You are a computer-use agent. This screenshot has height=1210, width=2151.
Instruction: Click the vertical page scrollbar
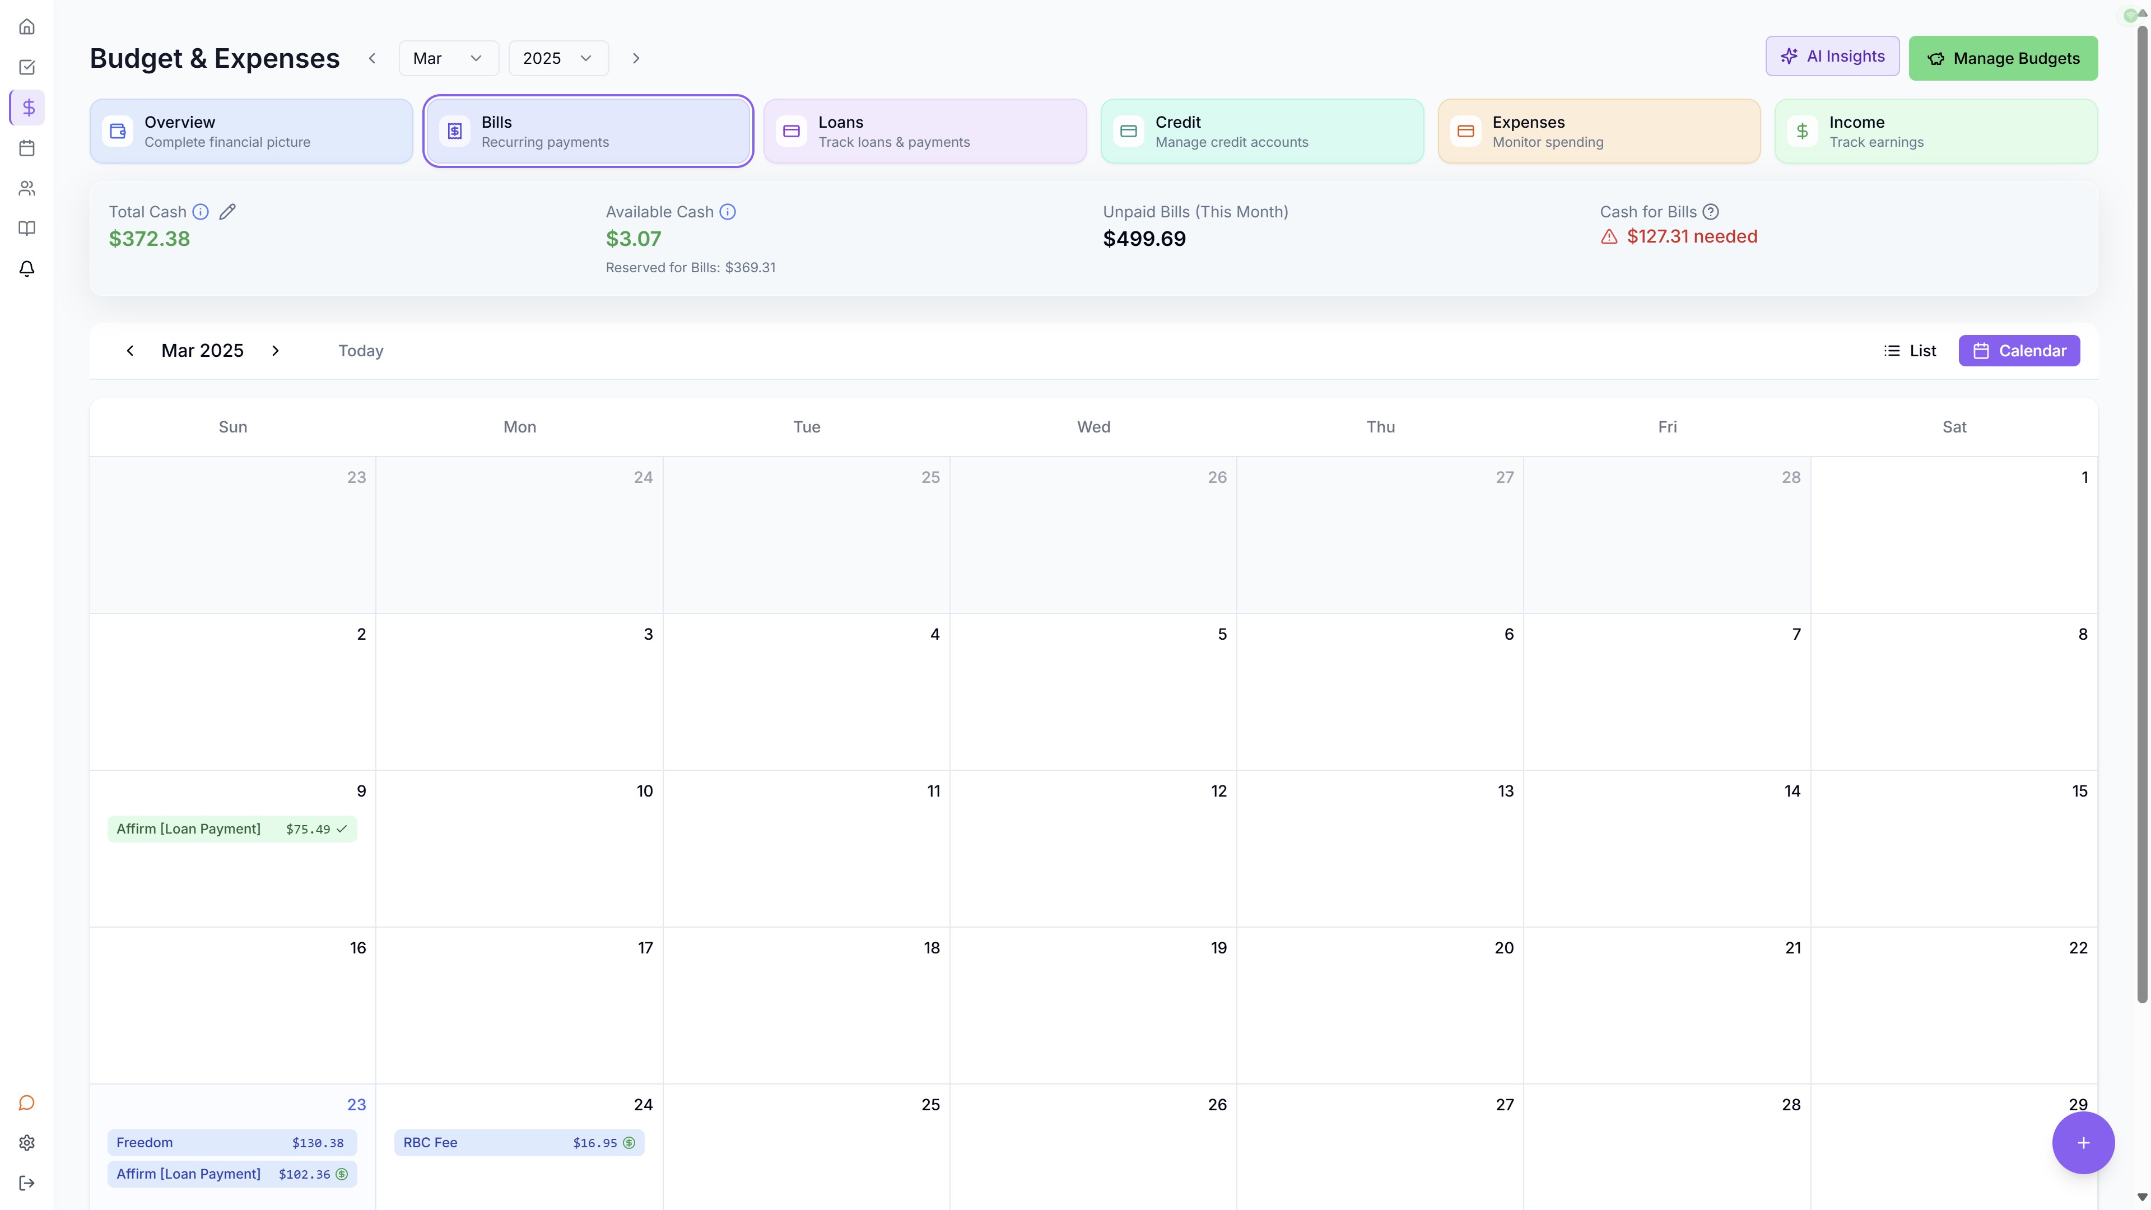(2142, 514)
